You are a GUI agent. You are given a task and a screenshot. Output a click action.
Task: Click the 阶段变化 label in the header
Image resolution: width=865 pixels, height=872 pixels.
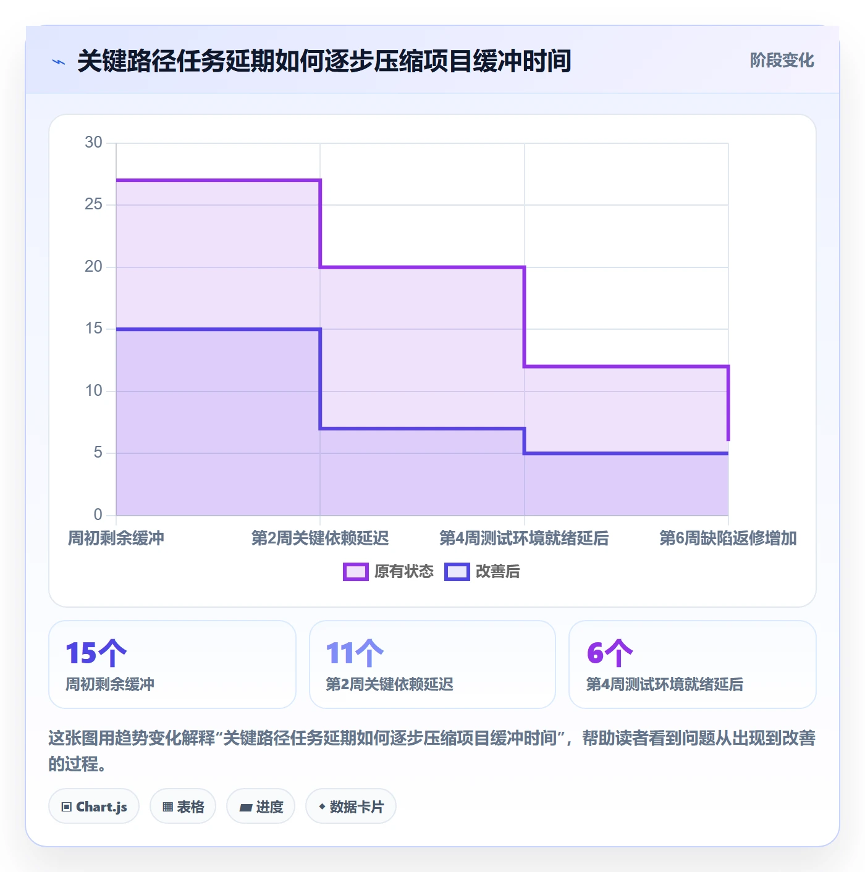coord(782,61)
